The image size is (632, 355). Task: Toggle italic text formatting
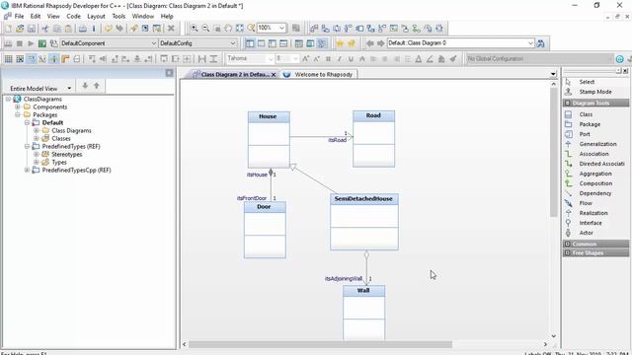[x=340, y=59]
